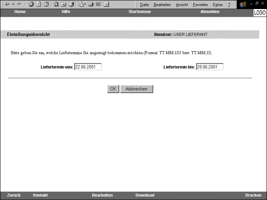
Task: Print the page with the printer icon
Action: [91, 4]
